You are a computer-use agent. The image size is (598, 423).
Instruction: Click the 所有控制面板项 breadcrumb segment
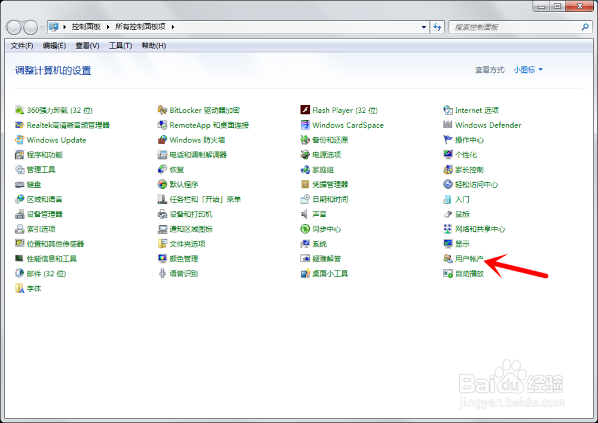(141, 27)
